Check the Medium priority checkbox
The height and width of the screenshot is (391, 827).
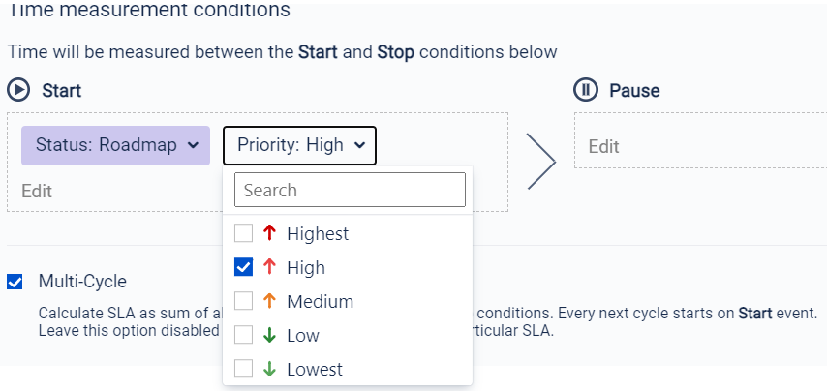tap(244, 301)
